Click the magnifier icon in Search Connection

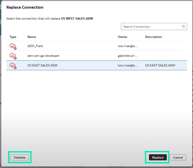tap(183, 26)
